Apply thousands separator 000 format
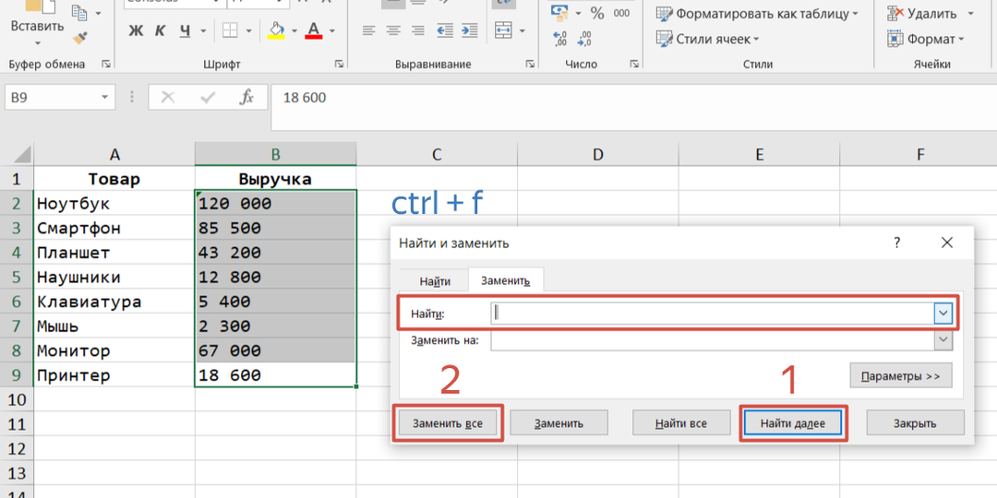 point(621,13)
